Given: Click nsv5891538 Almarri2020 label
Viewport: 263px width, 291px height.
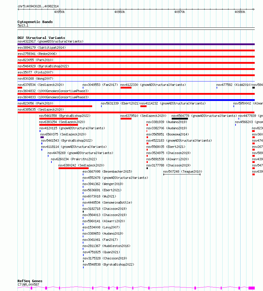Looking at the screenshot, I should 168,159.
